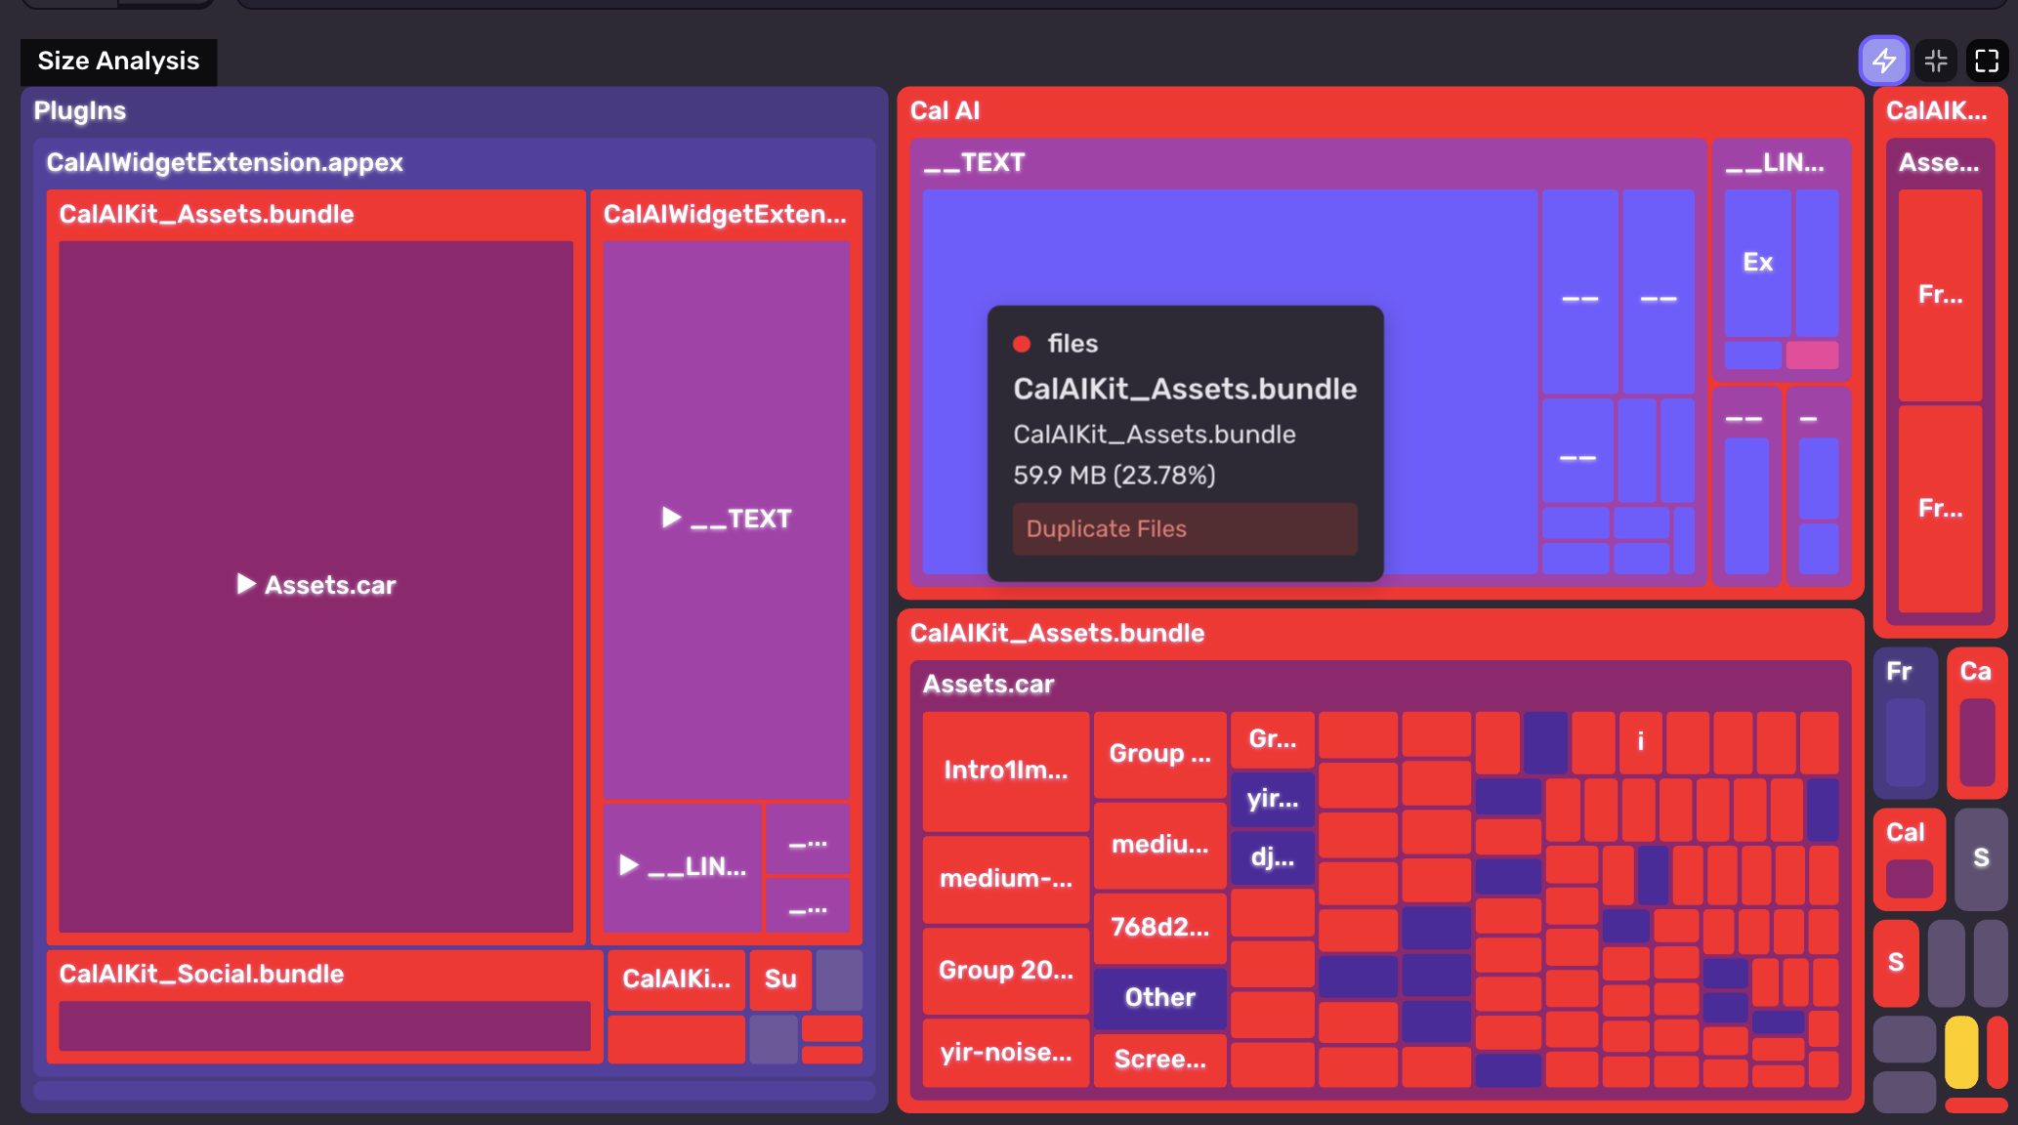Expand the __TEXT triangle in CalAIWidgetExtension
Image resolution: width=2018 pixels, height=1125 pixels.
pos(671,518)
